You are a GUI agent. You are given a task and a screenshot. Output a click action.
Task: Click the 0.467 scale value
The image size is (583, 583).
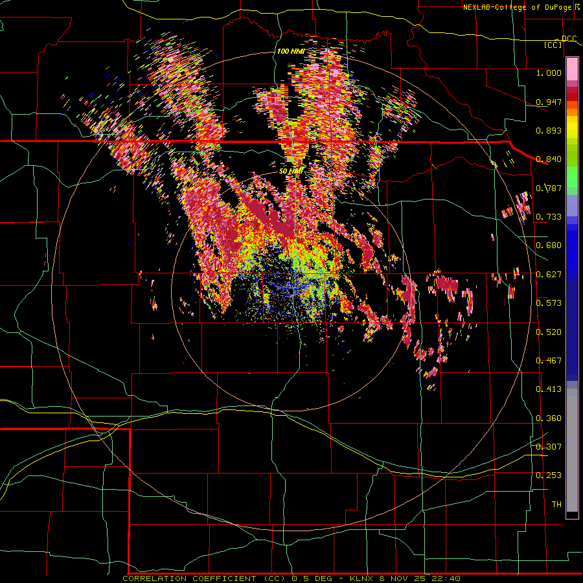click(x=549, y=361)
